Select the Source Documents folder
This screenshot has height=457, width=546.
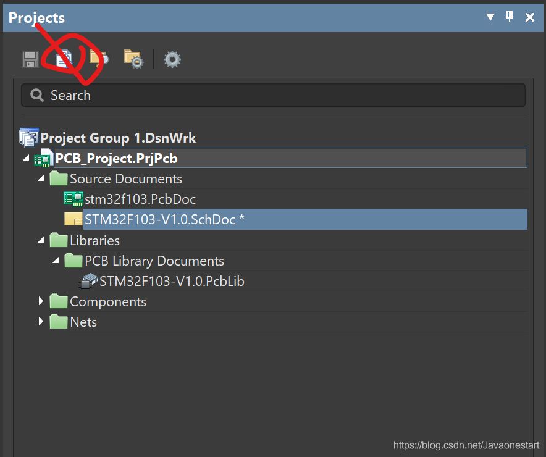pyautogui.click(x=126, y=179)
